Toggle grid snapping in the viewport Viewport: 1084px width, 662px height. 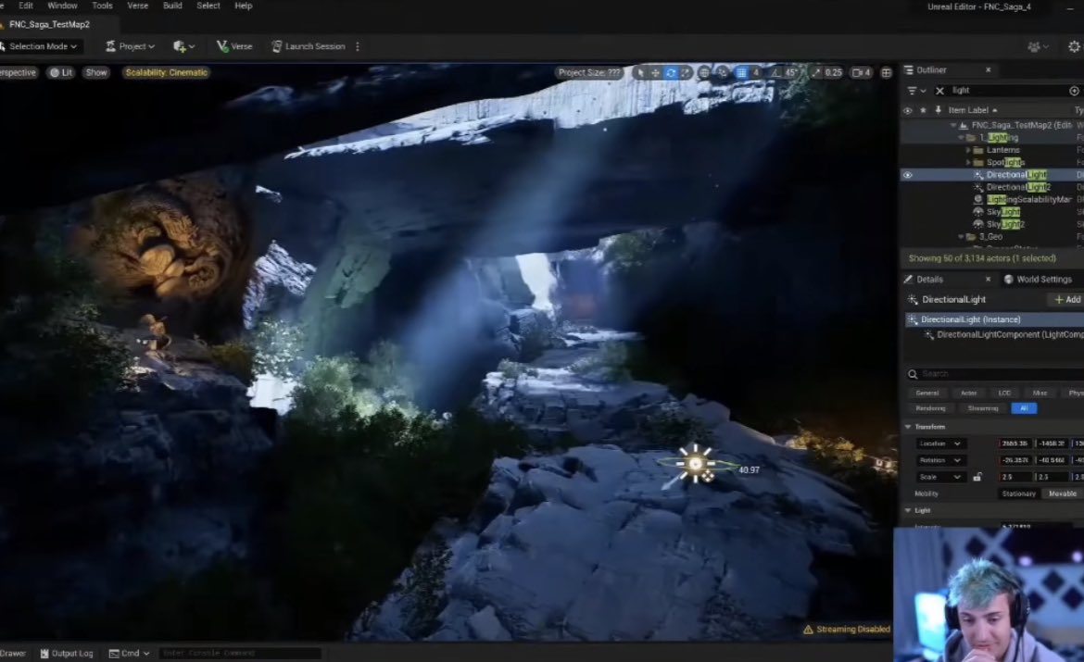pyautogui.click(x=741, y=71)
